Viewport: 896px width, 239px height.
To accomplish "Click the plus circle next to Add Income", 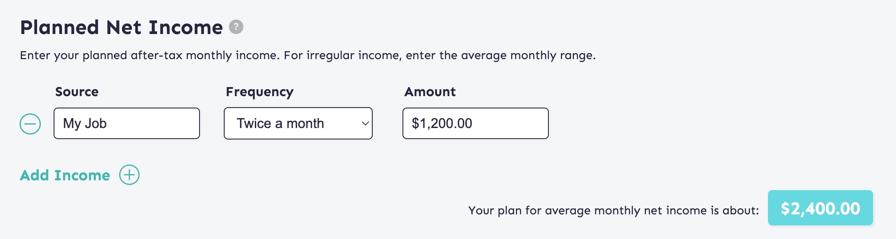I will [129, 175].
